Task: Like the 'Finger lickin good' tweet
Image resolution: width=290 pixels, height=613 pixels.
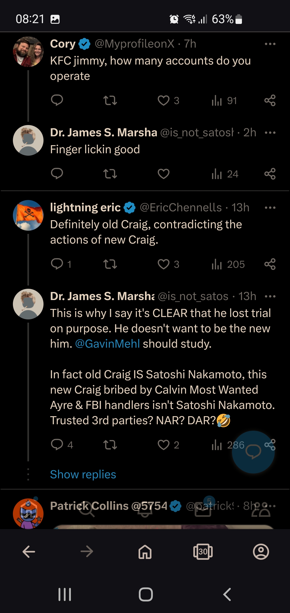Action: (x=164, y=174)
